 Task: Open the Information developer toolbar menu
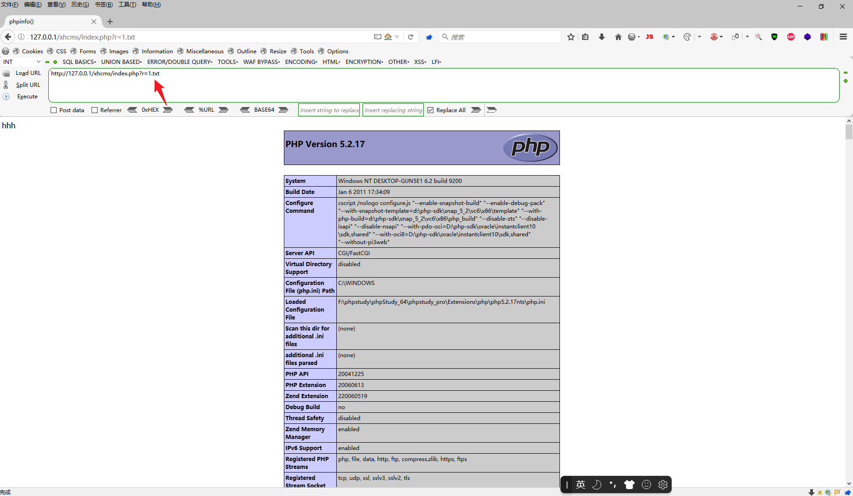coord(153,51)
